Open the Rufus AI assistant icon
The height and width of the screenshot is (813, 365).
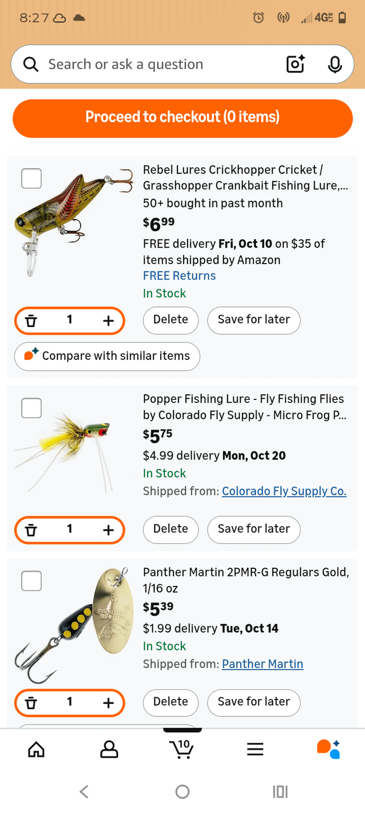tap(328, 749)
